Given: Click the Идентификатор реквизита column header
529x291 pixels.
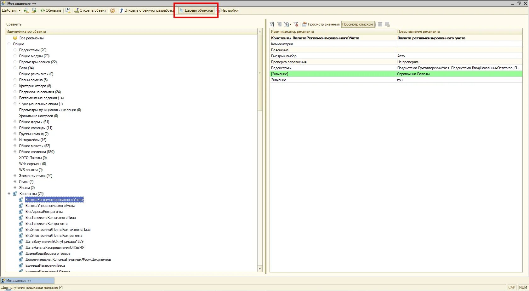Looking at the screenshot, I should 333,31.
